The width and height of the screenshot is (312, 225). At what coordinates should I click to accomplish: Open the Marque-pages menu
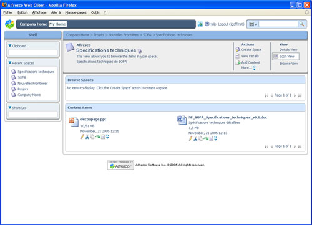coord(76,12)
